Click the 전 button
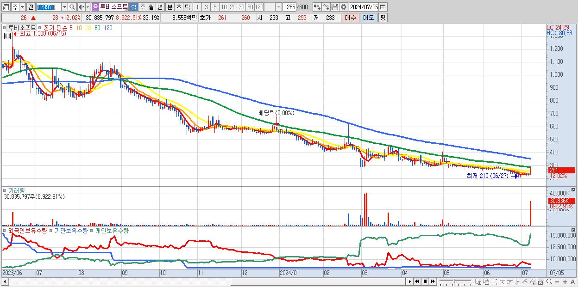Viewport: 578px width, 287px height. pyautogui.click(x=31, y=7)
